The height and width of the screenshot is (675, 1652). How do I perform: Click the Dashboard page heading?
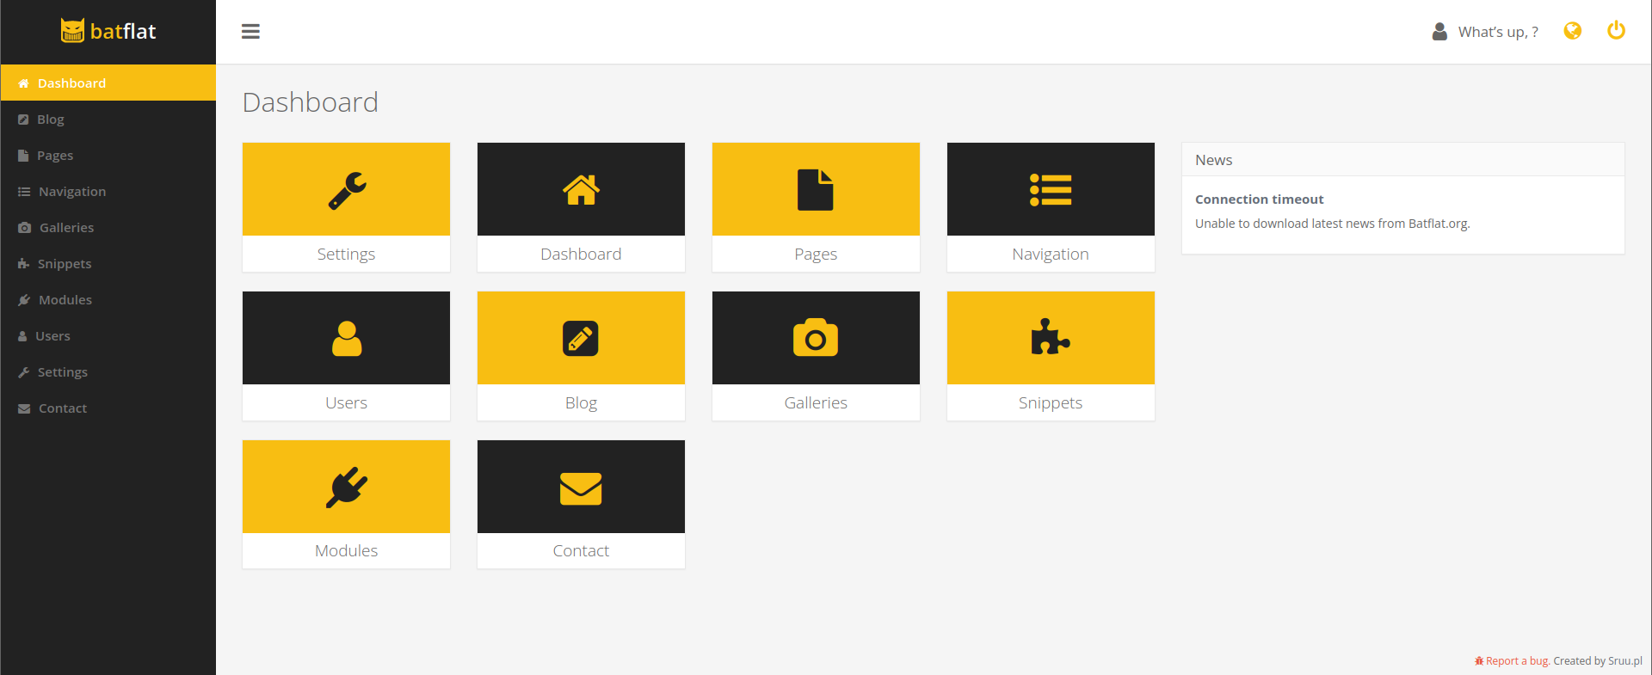click(311, 102)
